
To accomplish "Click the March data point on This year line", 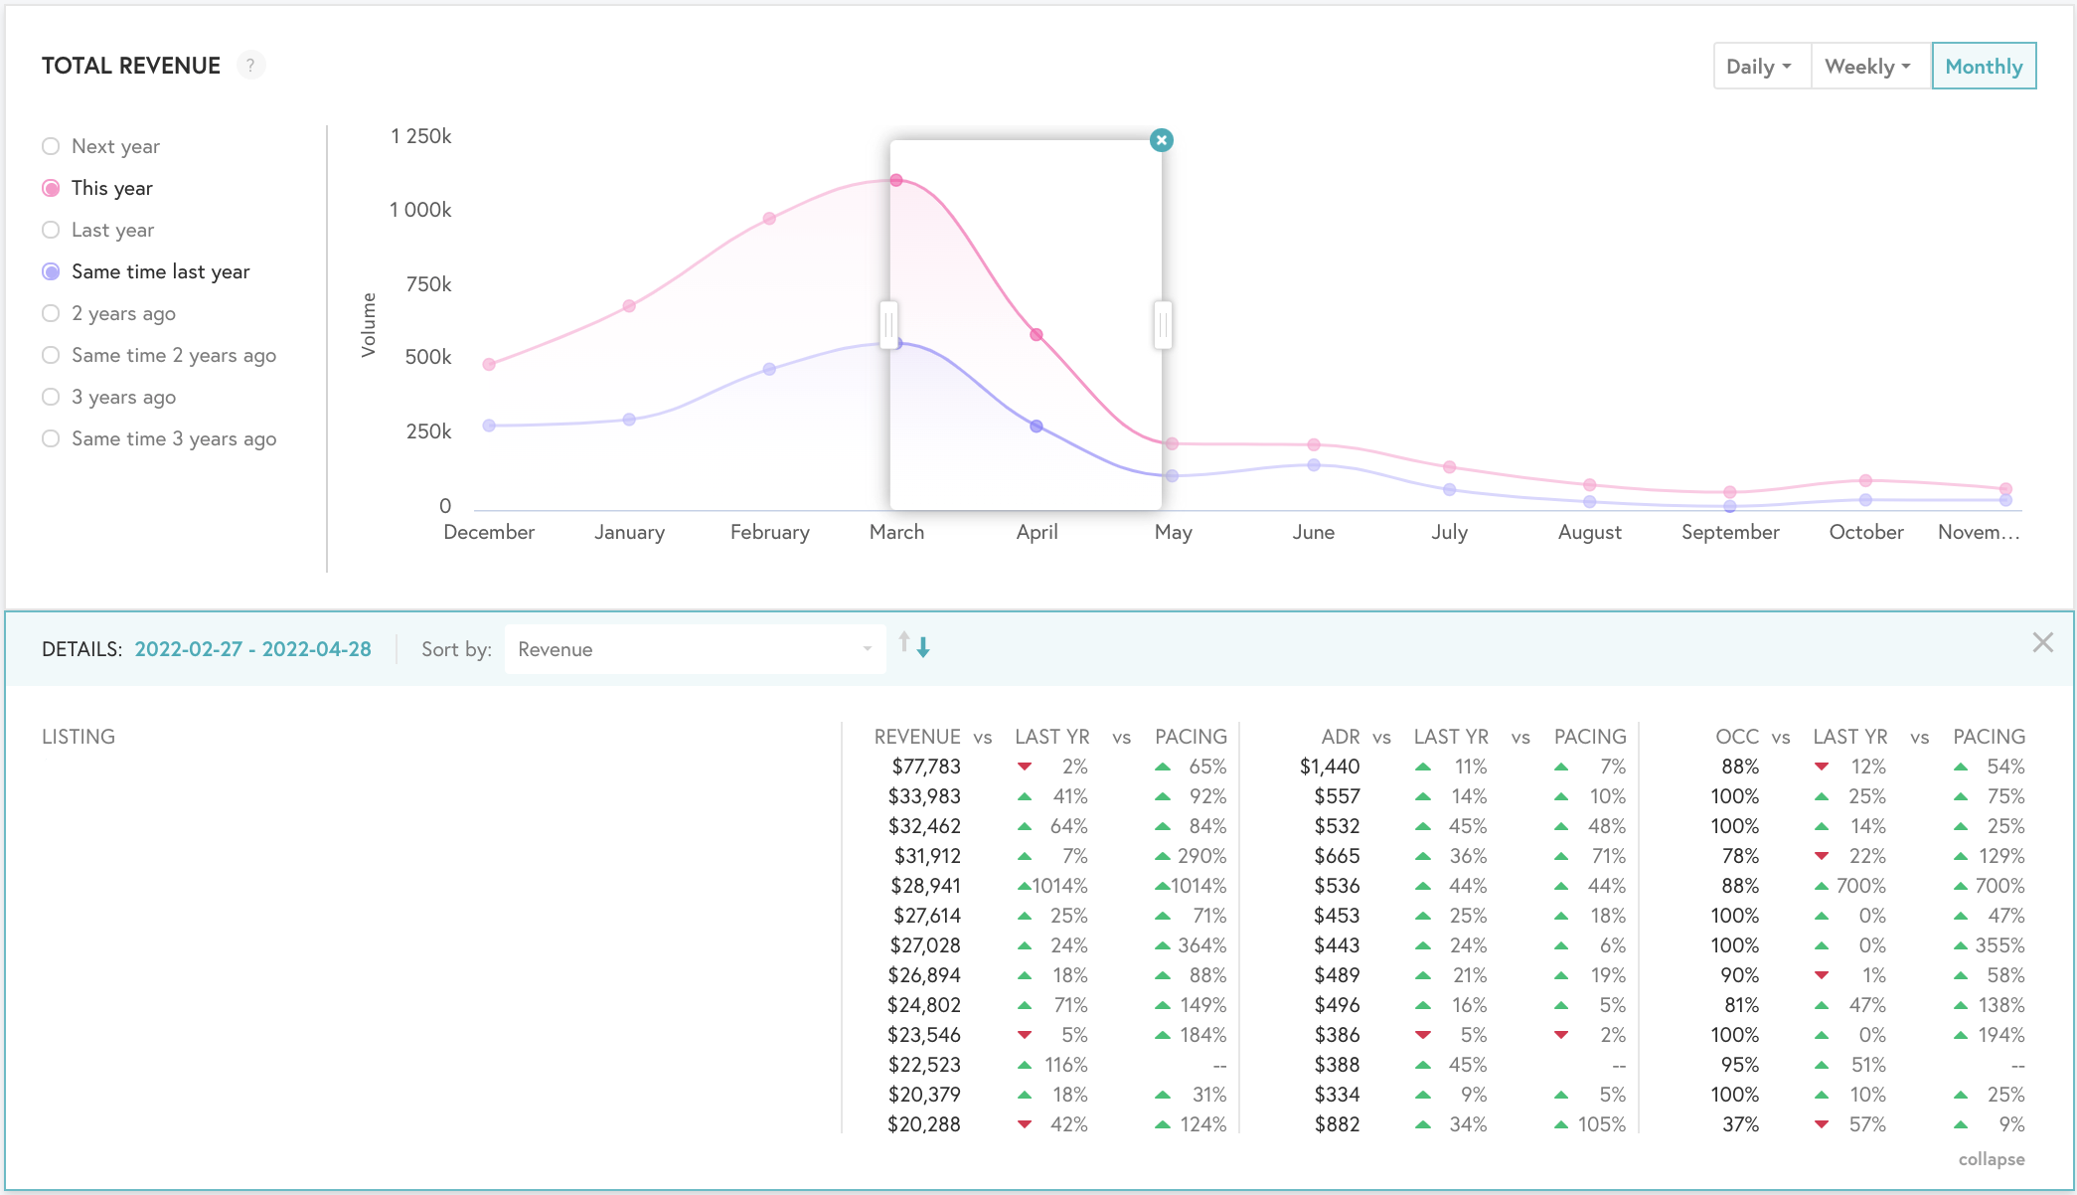I will pyautogui.click(x=896, y=180).
